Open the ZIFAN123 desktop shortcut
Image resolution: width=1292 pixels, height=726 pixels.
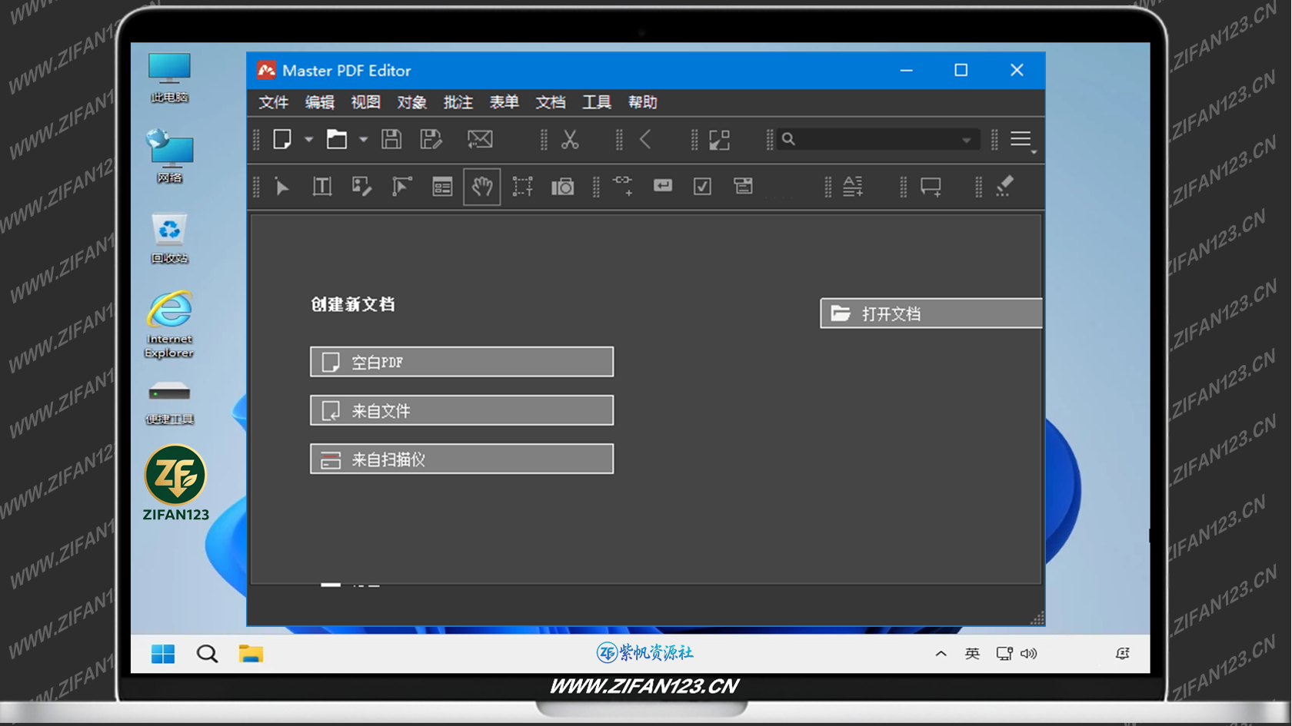click(x=175, y=483)
